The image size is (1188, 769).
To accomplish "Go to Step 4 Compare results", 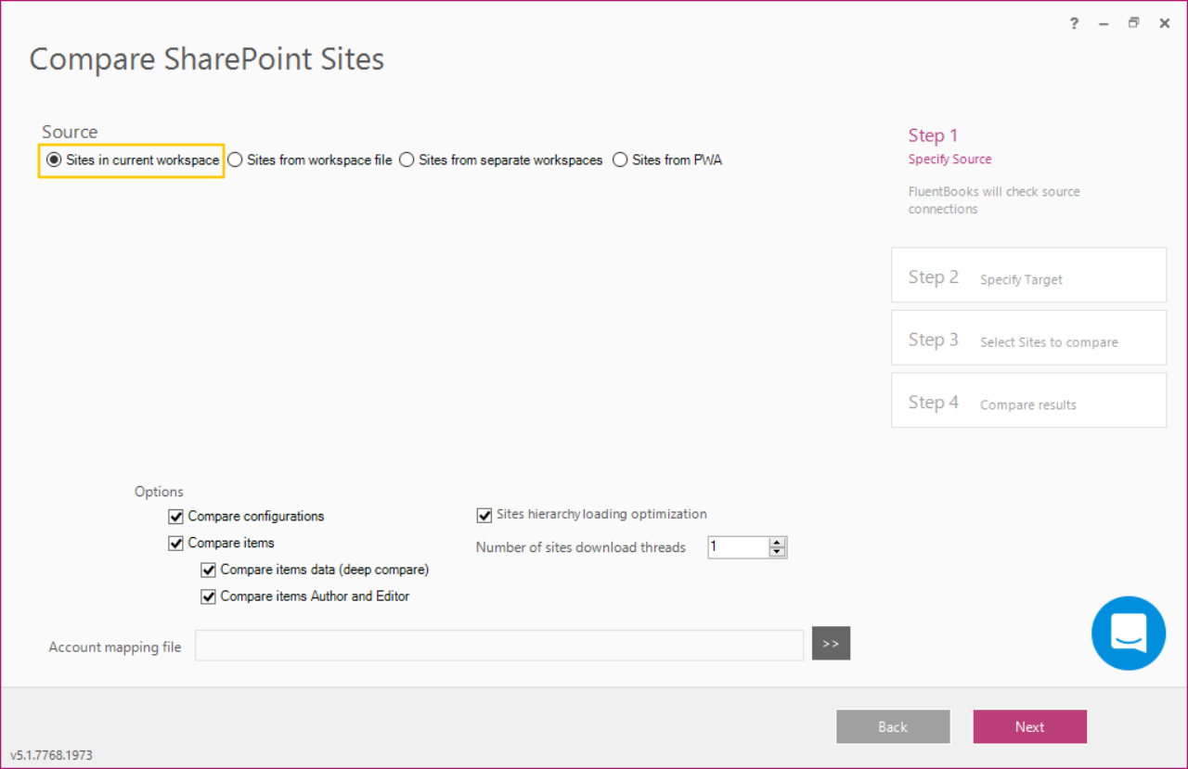I will click(x=1028, y=401).
